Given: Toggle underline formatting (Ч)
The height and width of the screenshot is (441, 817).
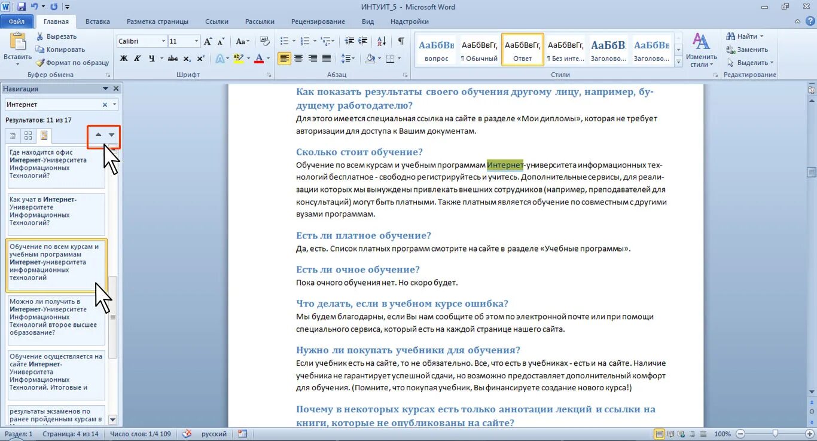Looking at the screenshot, I should (x=151, y=59).
